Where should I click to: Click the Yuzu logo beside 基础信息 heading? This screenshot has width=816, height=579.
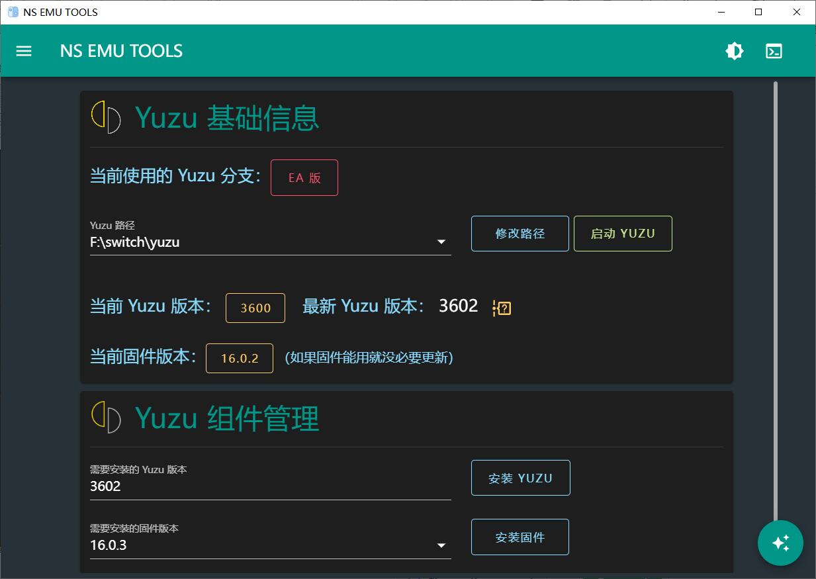coord(107,118)
